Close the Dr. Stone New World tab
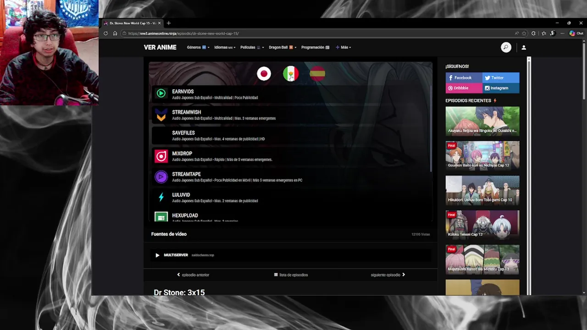Image resolution: width=587 pixels, height=330 pixels. [159, 23]
